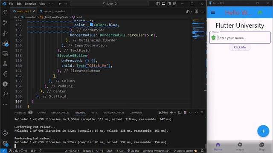Screen dimensions: 273x153
Task: Open the Selection menu
Action: click(x=30, y=4)
